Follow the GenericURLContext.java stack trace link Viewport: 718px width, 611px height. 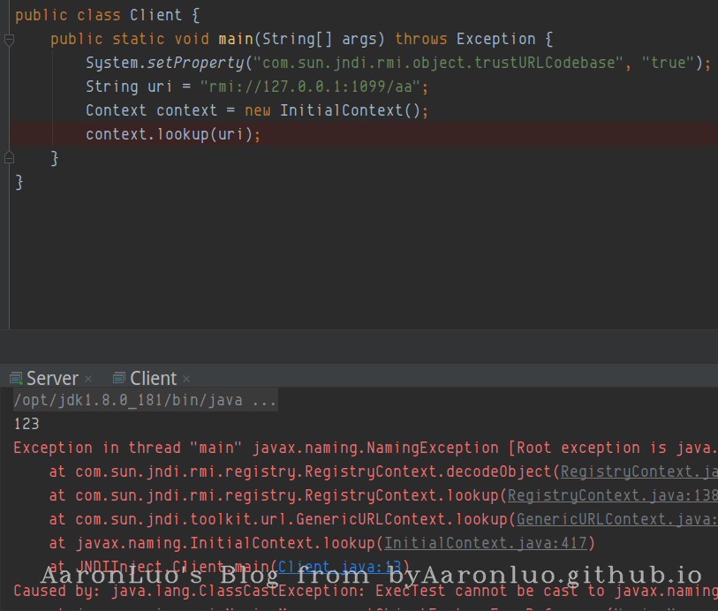(616, 519)
